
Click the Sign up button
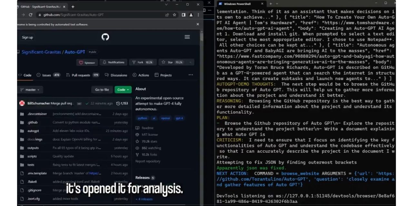pyautogui.click(x=27, y=37)
